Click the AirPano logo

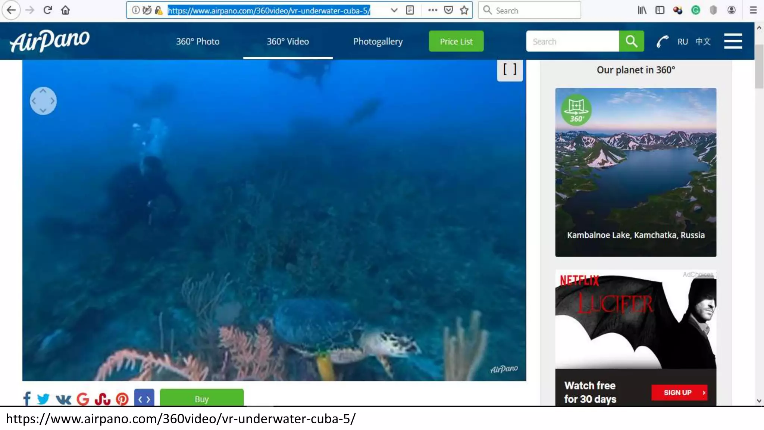point(50,40)
